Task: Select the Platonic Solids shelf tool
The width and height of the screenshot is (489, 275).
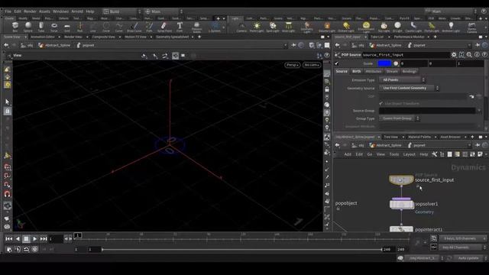Action: click(197, 27)
